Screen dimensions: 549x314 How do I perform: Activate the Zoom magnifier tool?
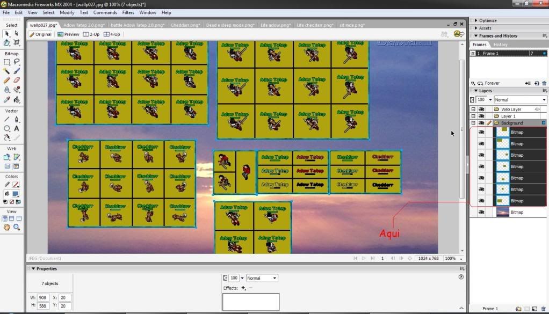17,228
